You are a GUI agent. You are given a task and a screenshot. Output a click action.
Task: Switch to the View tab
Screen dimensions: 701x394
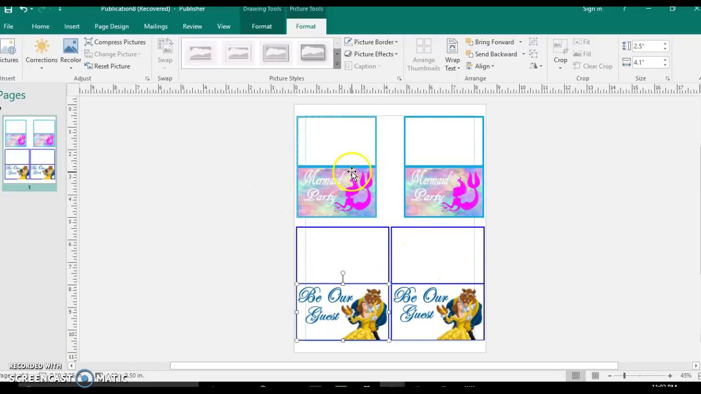pyautogui.click(x=224, y=26)
